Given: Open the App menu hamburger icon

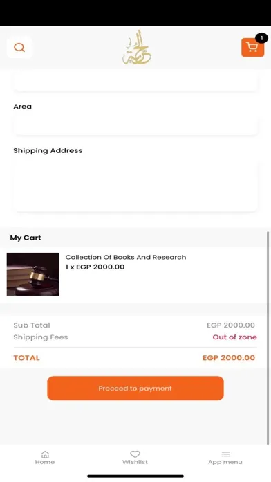Looking at the screenshot, I should 225,454.
